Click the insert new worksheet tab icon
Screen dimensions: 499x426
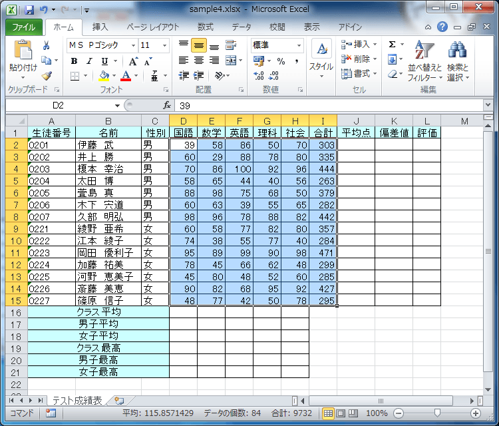(x=119, y=400)
